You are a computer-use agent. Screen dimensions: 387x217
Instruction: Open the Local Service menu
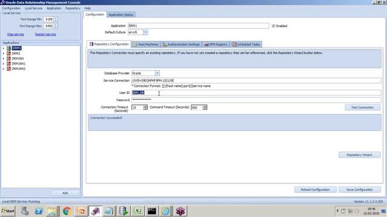pyautogui.click(x=34, y=8)
